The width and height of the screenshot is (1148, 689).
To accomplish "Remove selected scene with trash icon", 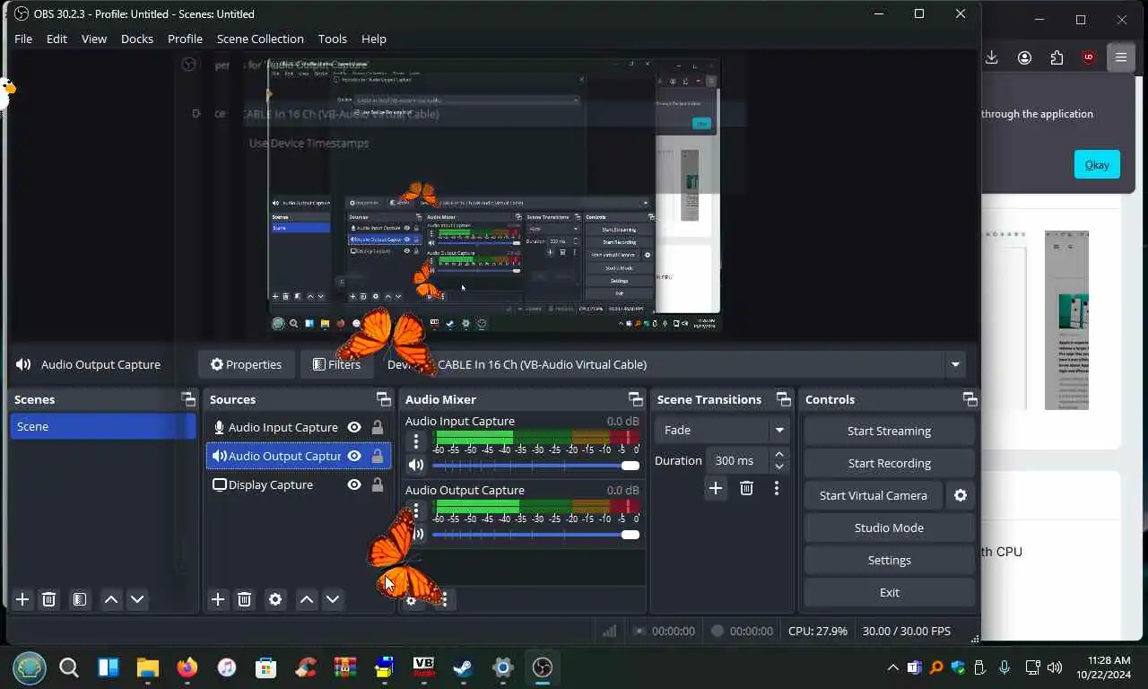I will click(x=49, y=599).
